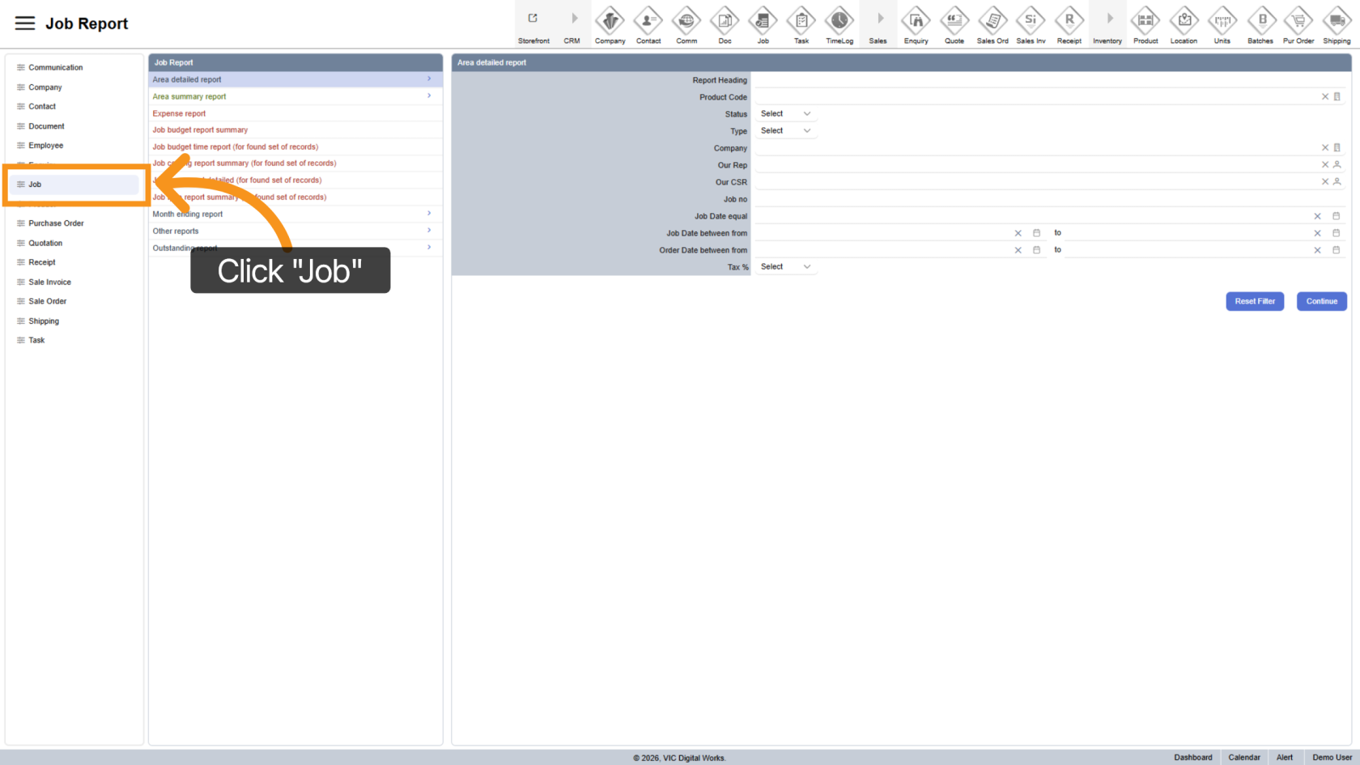This screenshot has width=1360, height=765.
Task: Select Purchase Order in left sidebar
Action: pyautogui.click(x=56, y=223)
